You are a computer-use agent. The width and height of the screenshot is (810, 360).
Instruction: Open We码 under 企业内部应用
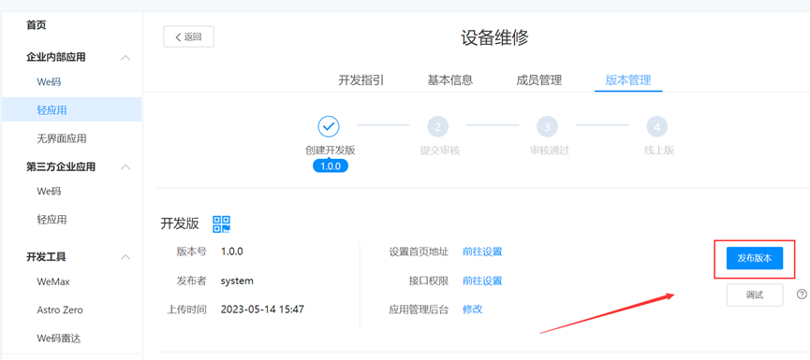[49, 81]
